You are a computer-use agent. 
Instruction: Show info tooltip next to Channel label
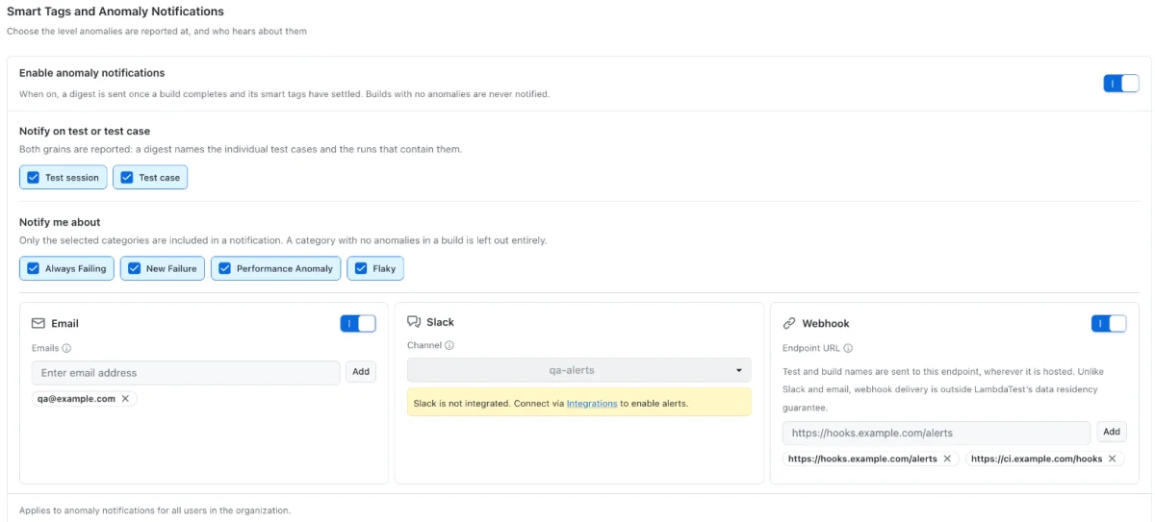(449, 345)
